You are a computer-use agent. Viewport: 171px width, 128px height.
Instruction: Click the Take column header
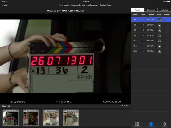point(143,14)
